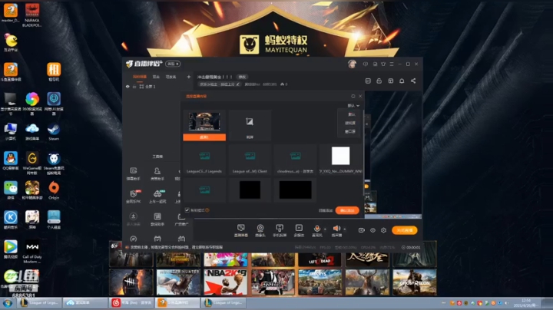This screenshot has height=310, width=553.
Task: Toggle scene source visibility eye icon
Action: point(127,86)
